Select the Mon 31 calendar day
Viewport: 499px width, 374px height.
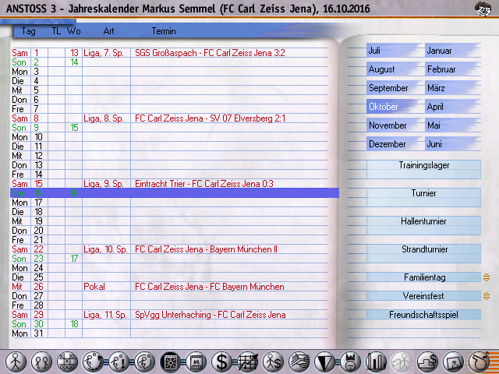pyautogui.click(x=27, y=333)
